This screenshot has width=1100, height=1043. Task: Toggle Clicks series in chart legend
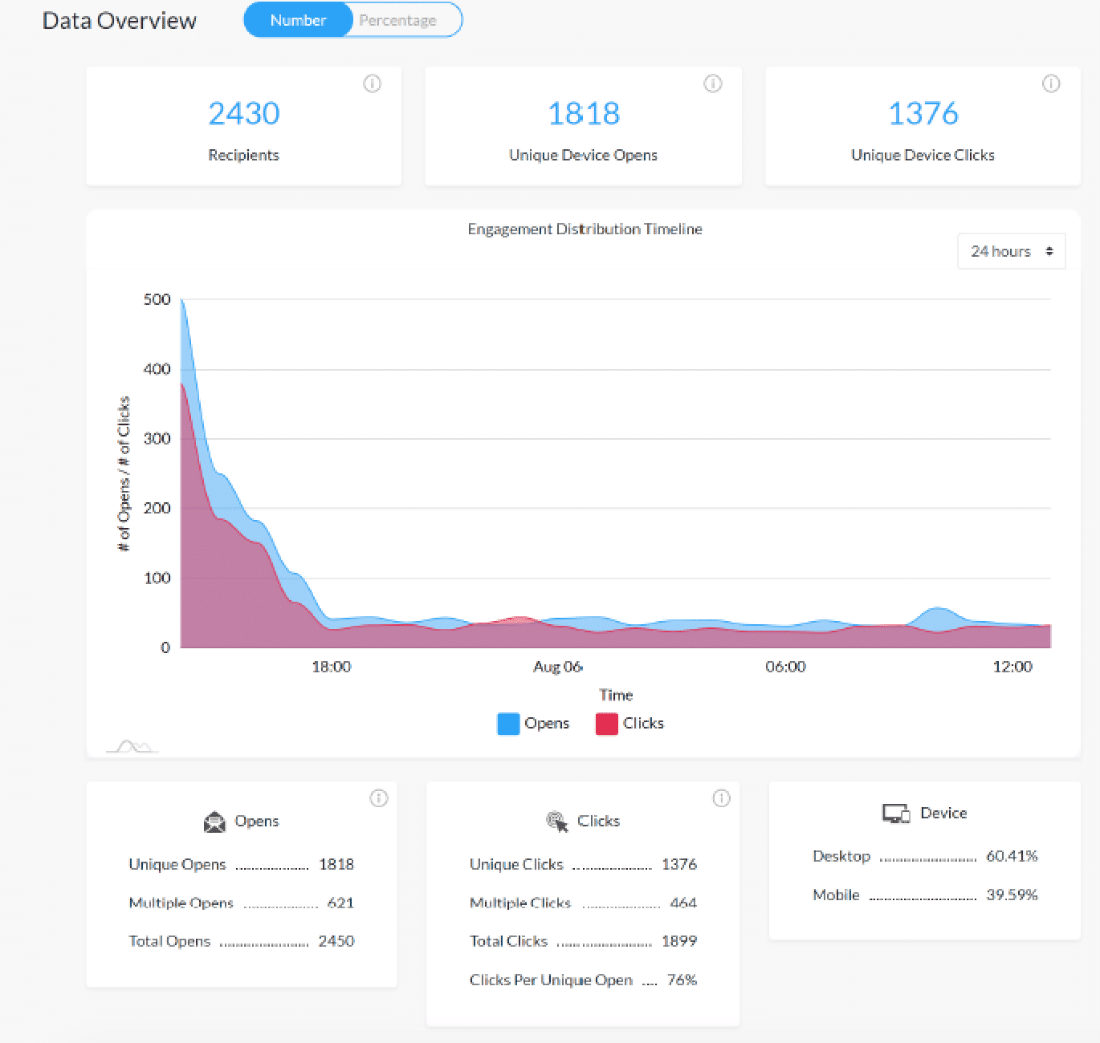pyautogui.click(x=630, y=724)
